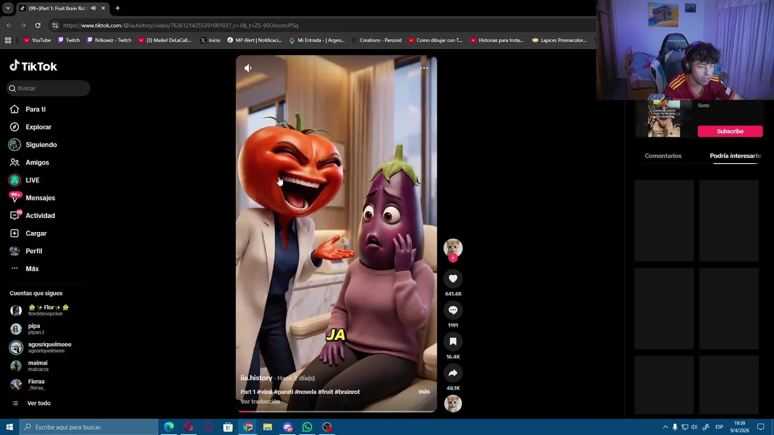Open Creations - Panzoid bookmark
Image resolution: width=774 pixels, height=435 pixels.
(x=377, y=40)
